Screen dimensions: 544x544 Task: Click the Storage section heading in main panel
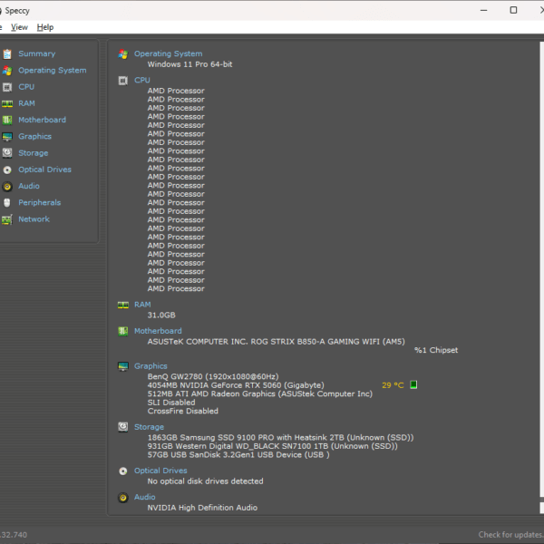[x=149, y=427]
